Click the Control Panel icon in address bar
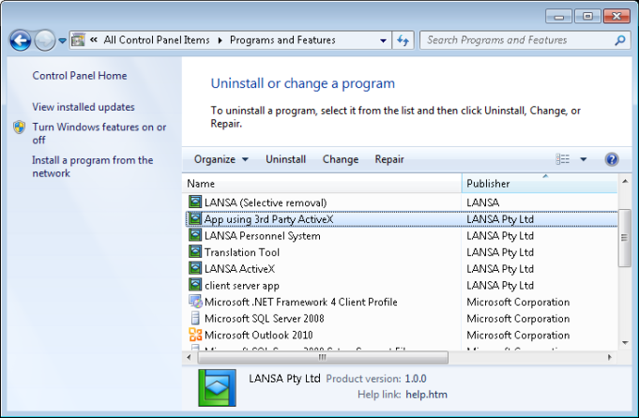 [78, 40]
